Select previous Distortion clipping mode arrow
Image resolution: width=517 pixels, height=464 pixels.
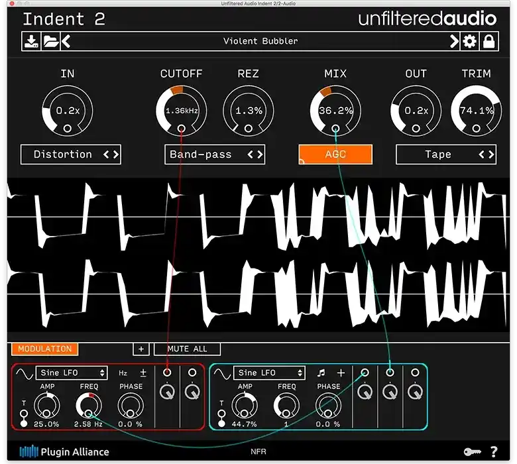click(106, 154)
